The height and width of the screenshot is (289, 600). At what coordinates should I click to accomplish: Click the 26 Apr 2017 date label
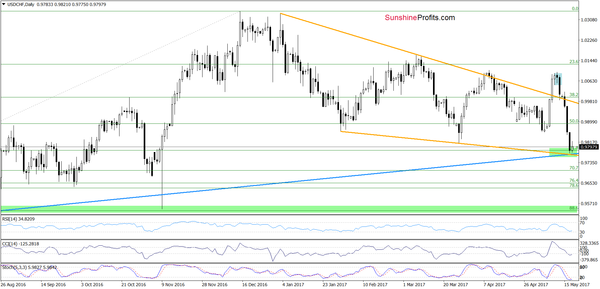point(536,285)
